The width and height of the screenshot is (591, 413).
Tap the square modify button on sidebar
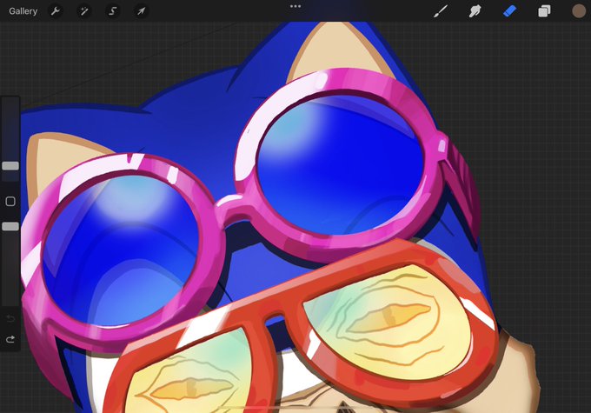[10, 202]
